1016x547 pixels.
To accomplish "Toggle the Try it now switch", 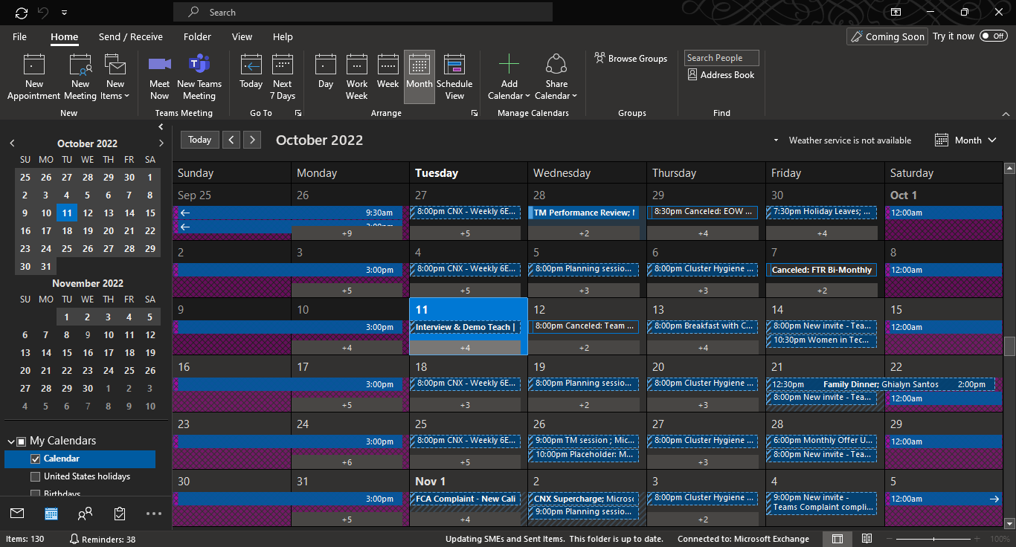I will [993, 36].
